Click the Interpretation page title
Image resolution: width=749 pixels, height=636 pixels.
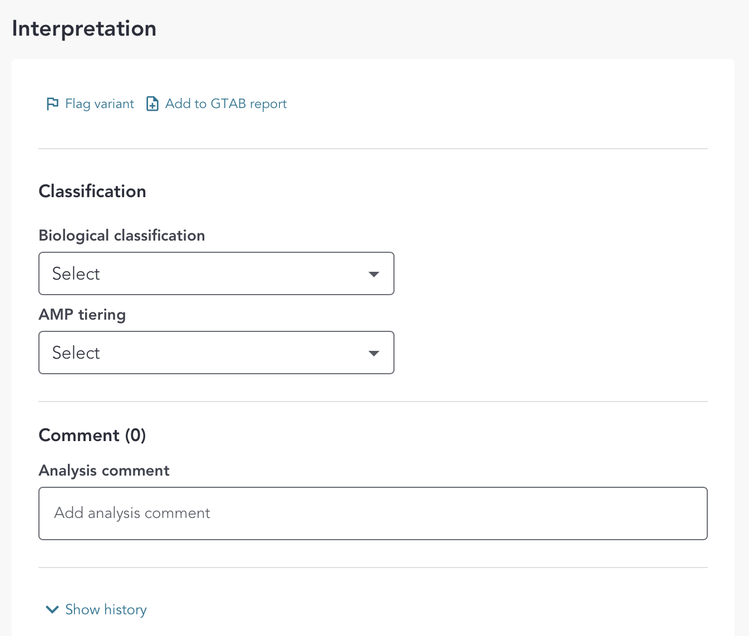(x=84, y=28)
